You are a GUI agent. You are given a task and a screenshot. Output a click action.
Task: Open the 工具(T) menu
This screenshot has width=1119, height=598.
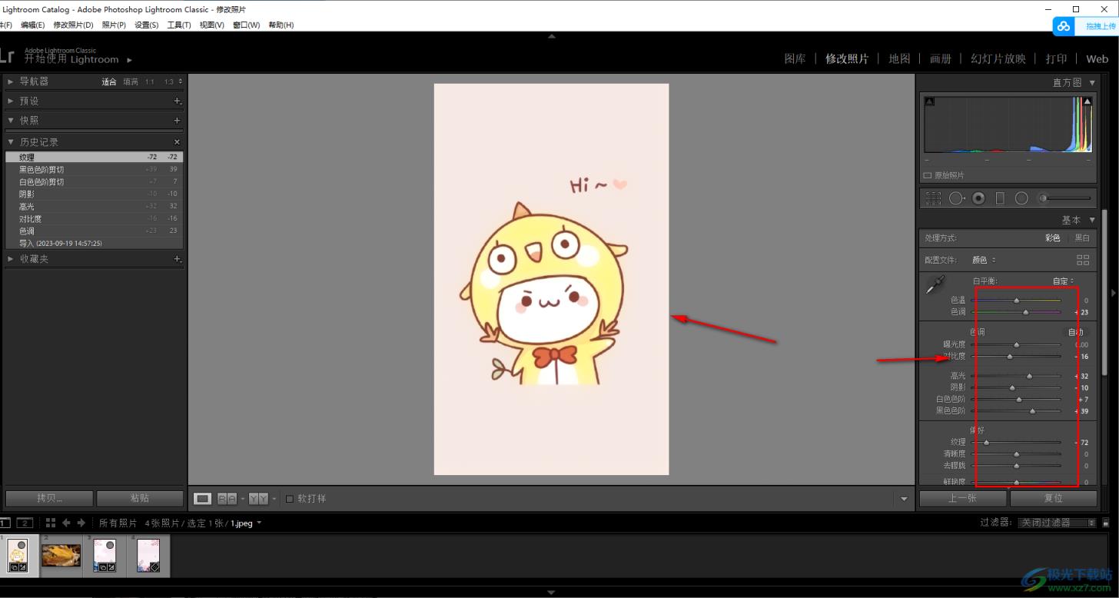(179, 25)
